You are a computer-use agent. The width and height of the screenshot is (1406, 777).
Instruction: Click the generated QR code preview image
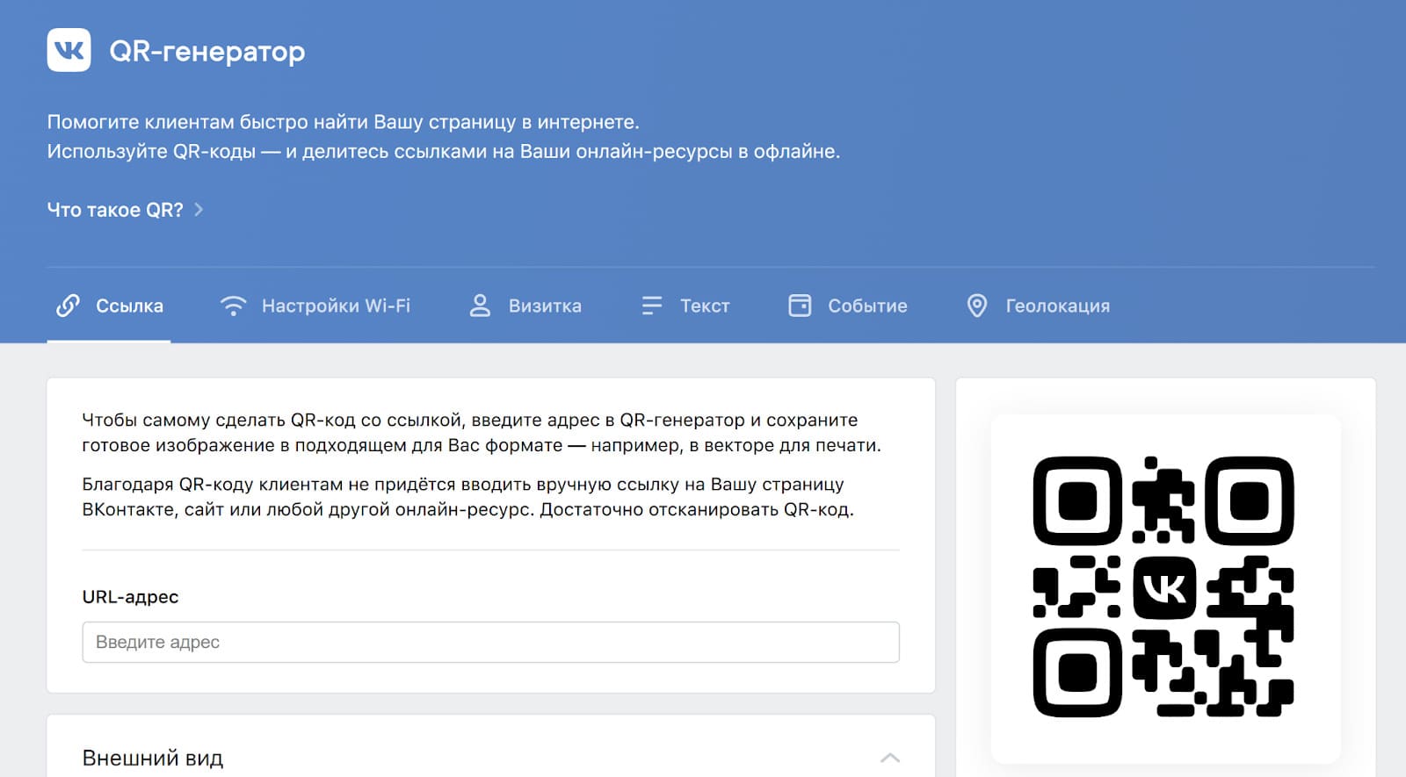point(1163,586)
